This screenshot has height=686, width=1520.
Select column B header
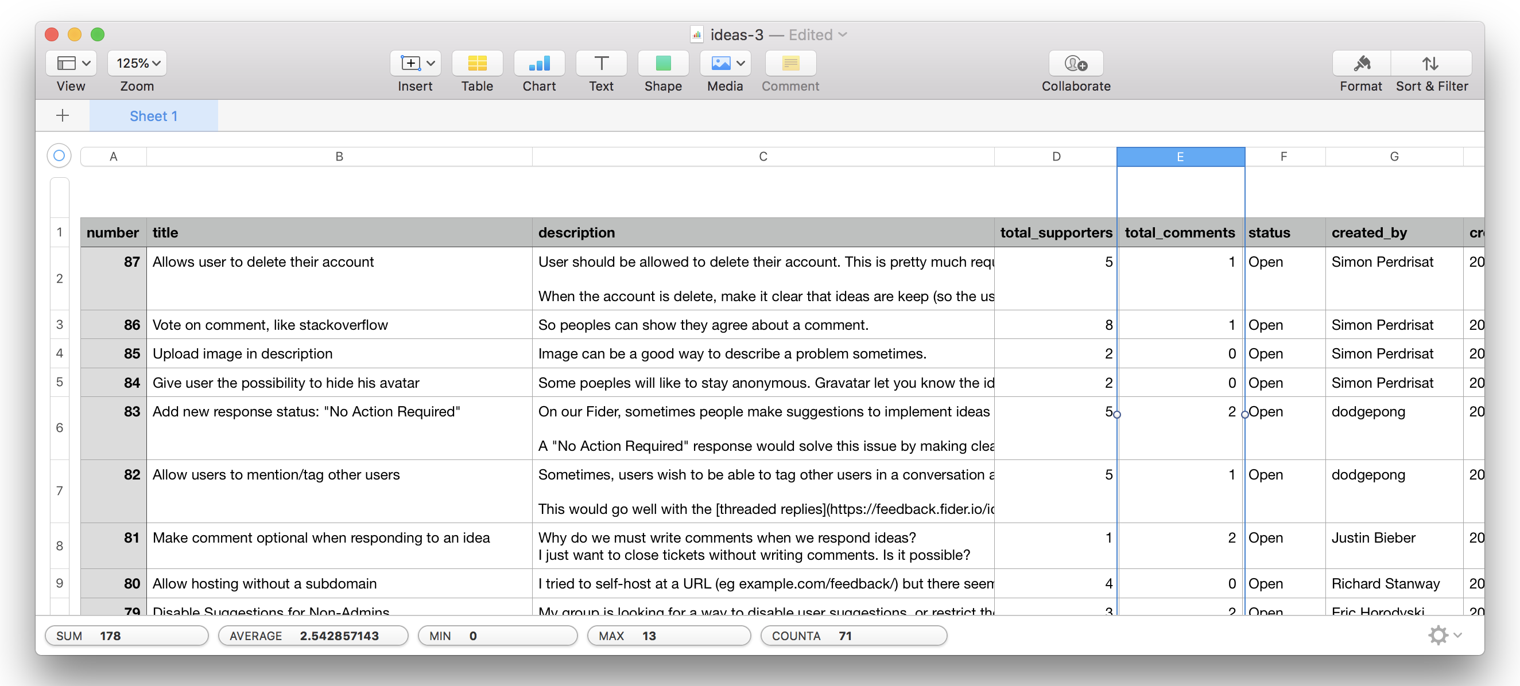click(x=339, y=157)
